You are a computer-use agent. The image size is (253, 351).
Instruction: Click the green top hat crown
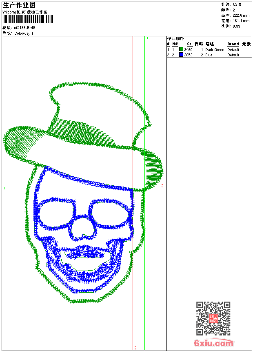point(98,106)
